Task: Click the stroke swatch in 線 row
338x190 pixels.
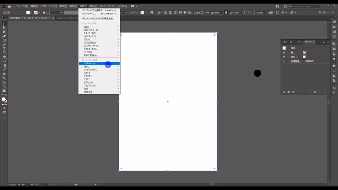Action: pos(304,52)
